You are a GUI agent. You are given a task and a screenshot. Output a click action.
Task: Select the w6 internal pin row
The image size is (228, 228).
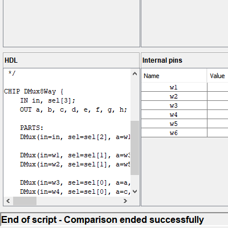tap(185, 133)
